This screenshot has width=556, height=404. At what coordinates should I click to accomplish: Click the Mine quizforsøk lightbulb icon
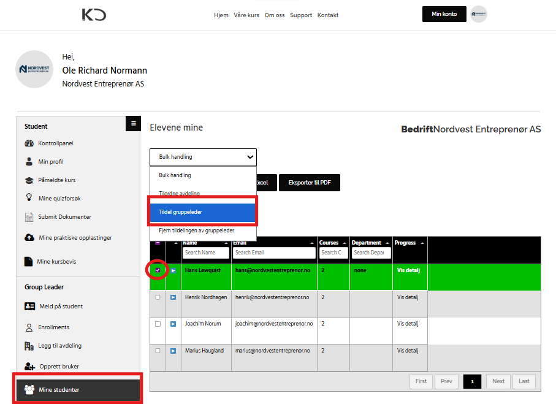point(29,197)
